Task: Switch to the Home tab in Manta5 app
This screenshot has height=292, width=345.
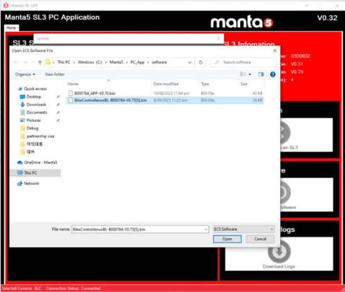Action: (11, 28)
